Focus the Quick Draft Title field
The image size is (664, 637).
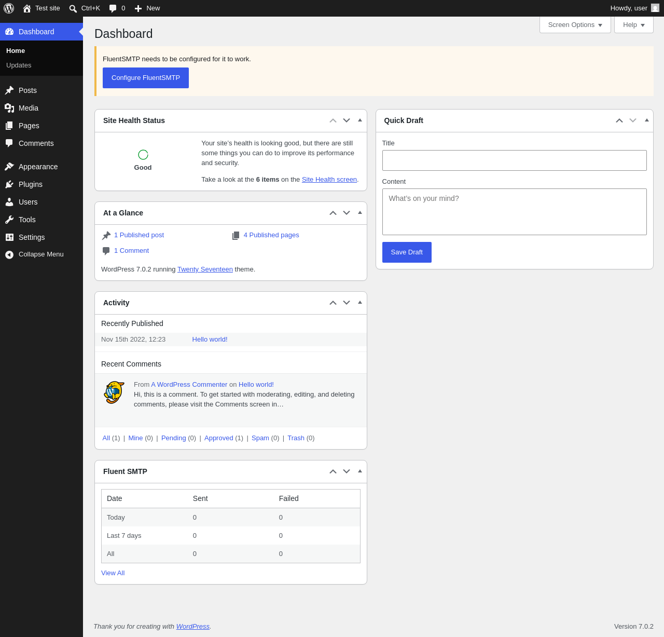515,160
